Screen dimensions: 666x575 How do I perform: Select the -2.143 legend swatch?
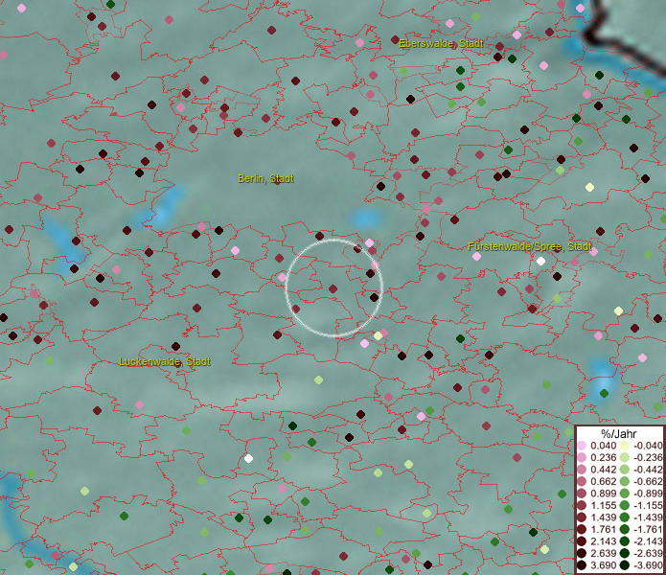click(625, 541)
